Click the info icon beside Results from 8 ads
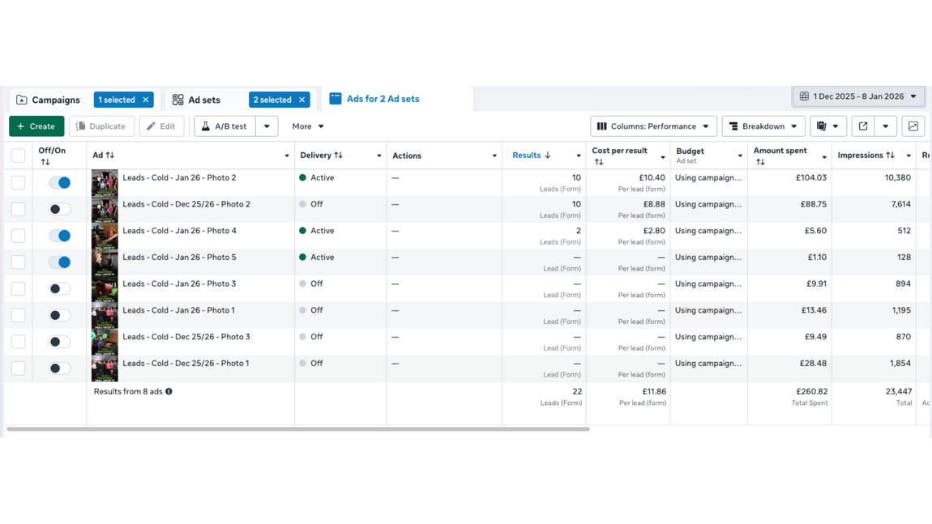This screenshot has height=524, width=932. (x=169, y=392)
